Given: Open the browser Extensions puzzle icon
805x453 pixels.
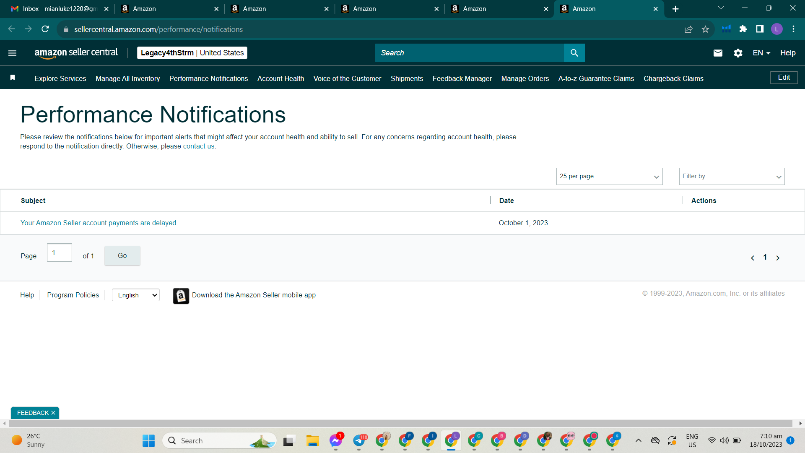Looking at the screenshot, I should coord(743,29).
